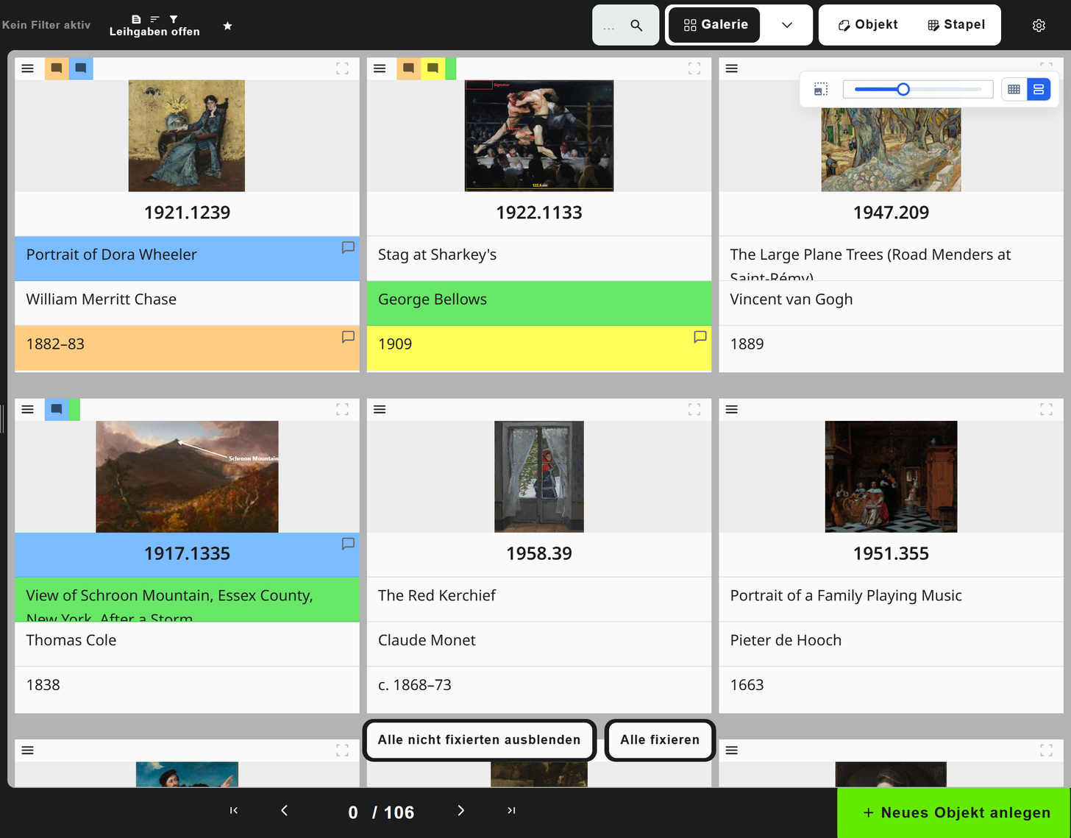This screenshot has height=838, width=1071.
Task: Click the artist George Bellows field
Action: click(x=539, y=303)
